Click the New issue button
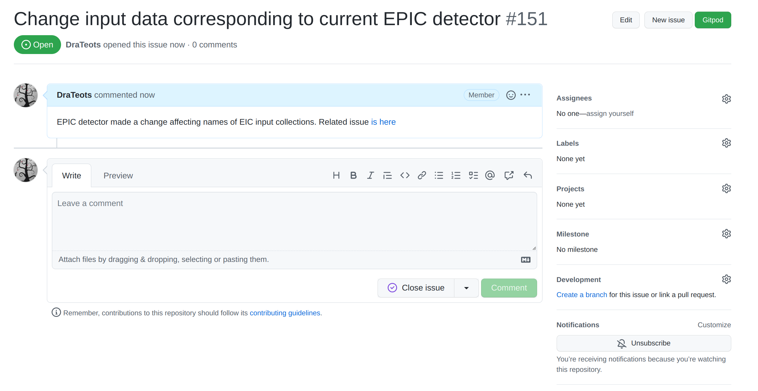The width and height of the screenshot is (758, 391). (x=668, y=20)
